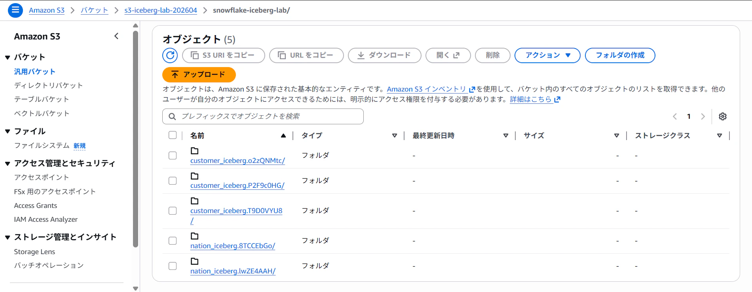Click URL をコピー button

[x=306, y=55]
